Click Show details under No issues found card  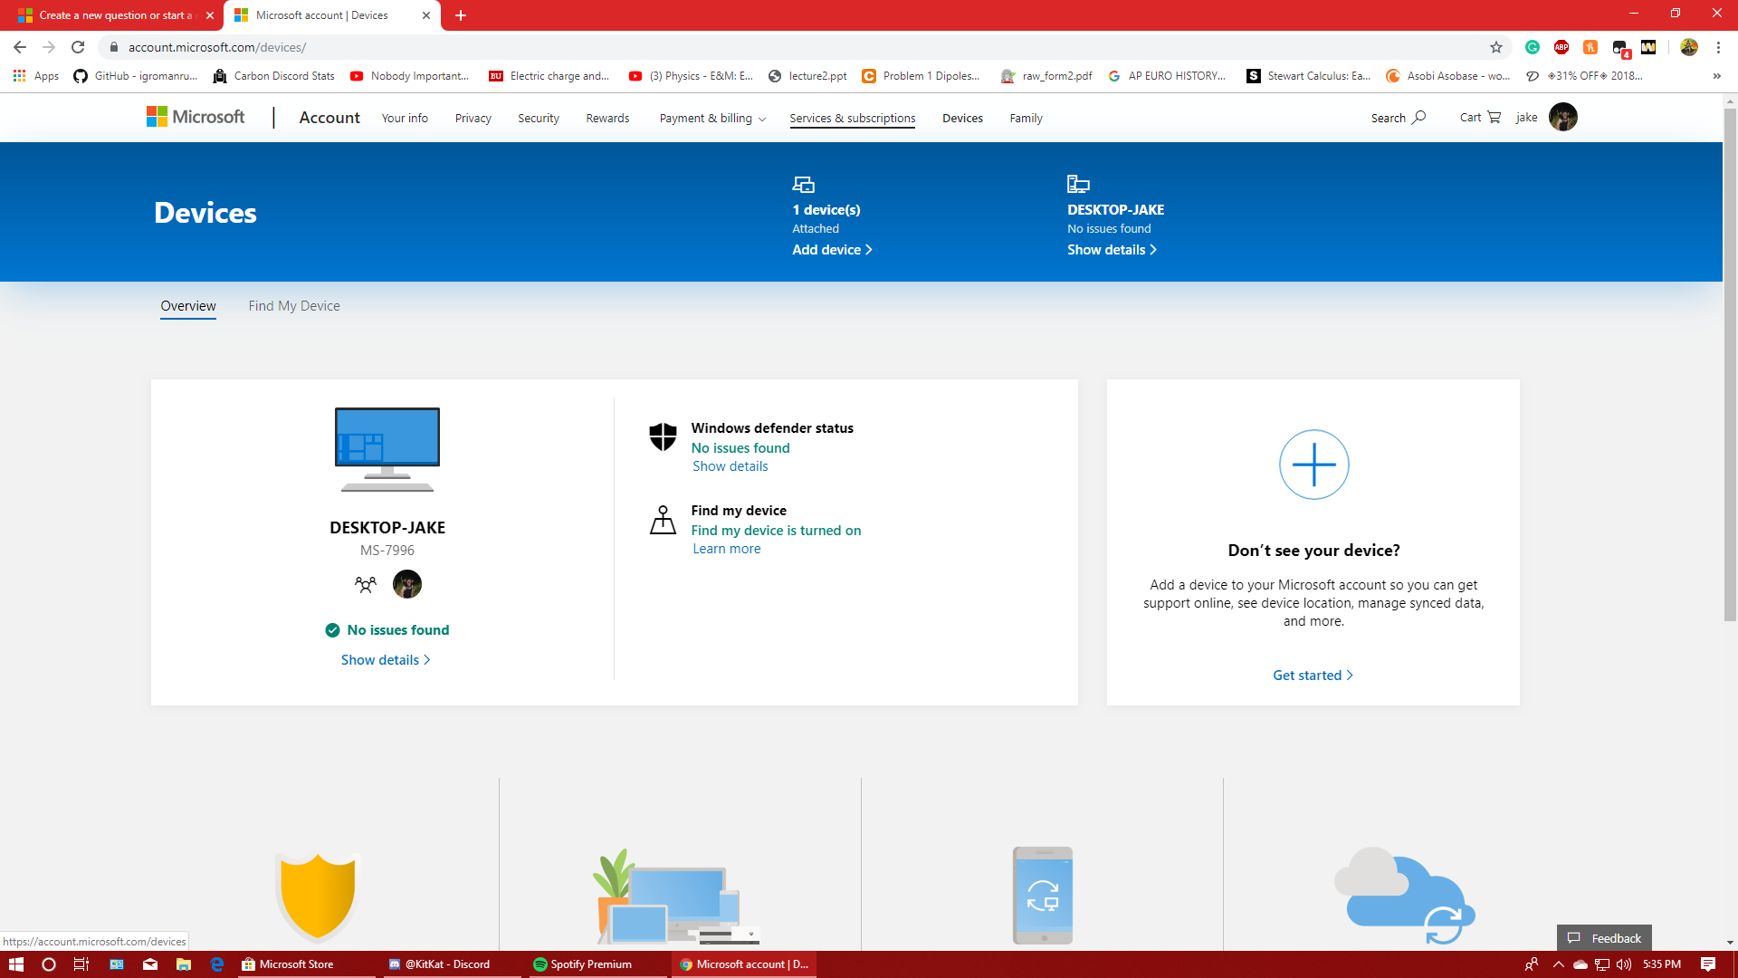tap(386, 660)
